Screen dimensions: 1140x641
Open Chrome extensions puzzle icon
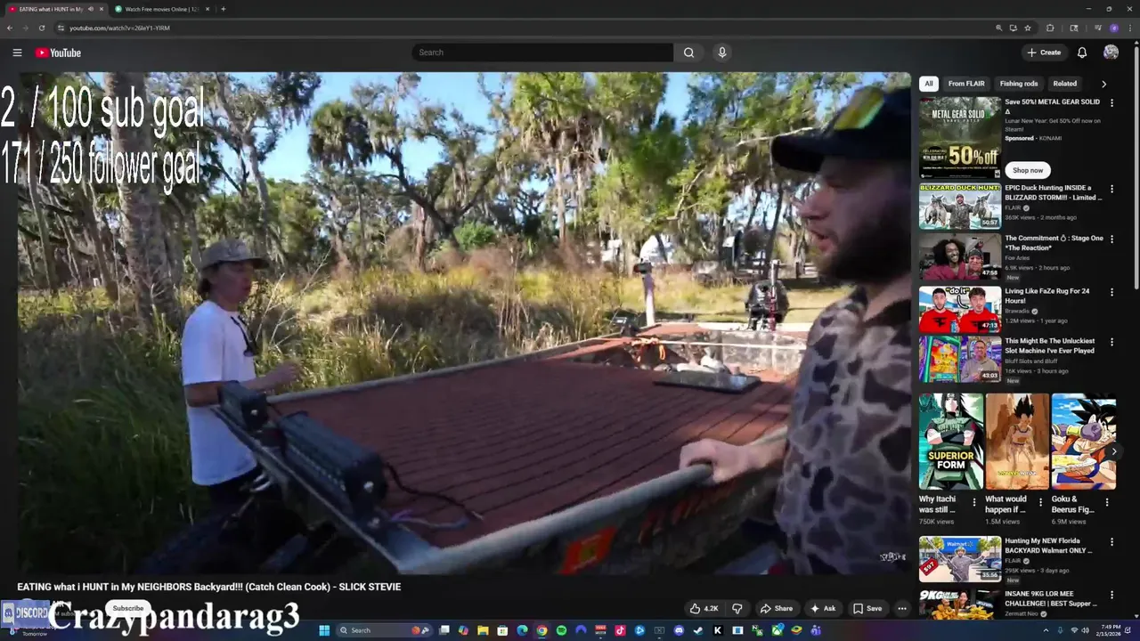click(x=1050, y=28)
